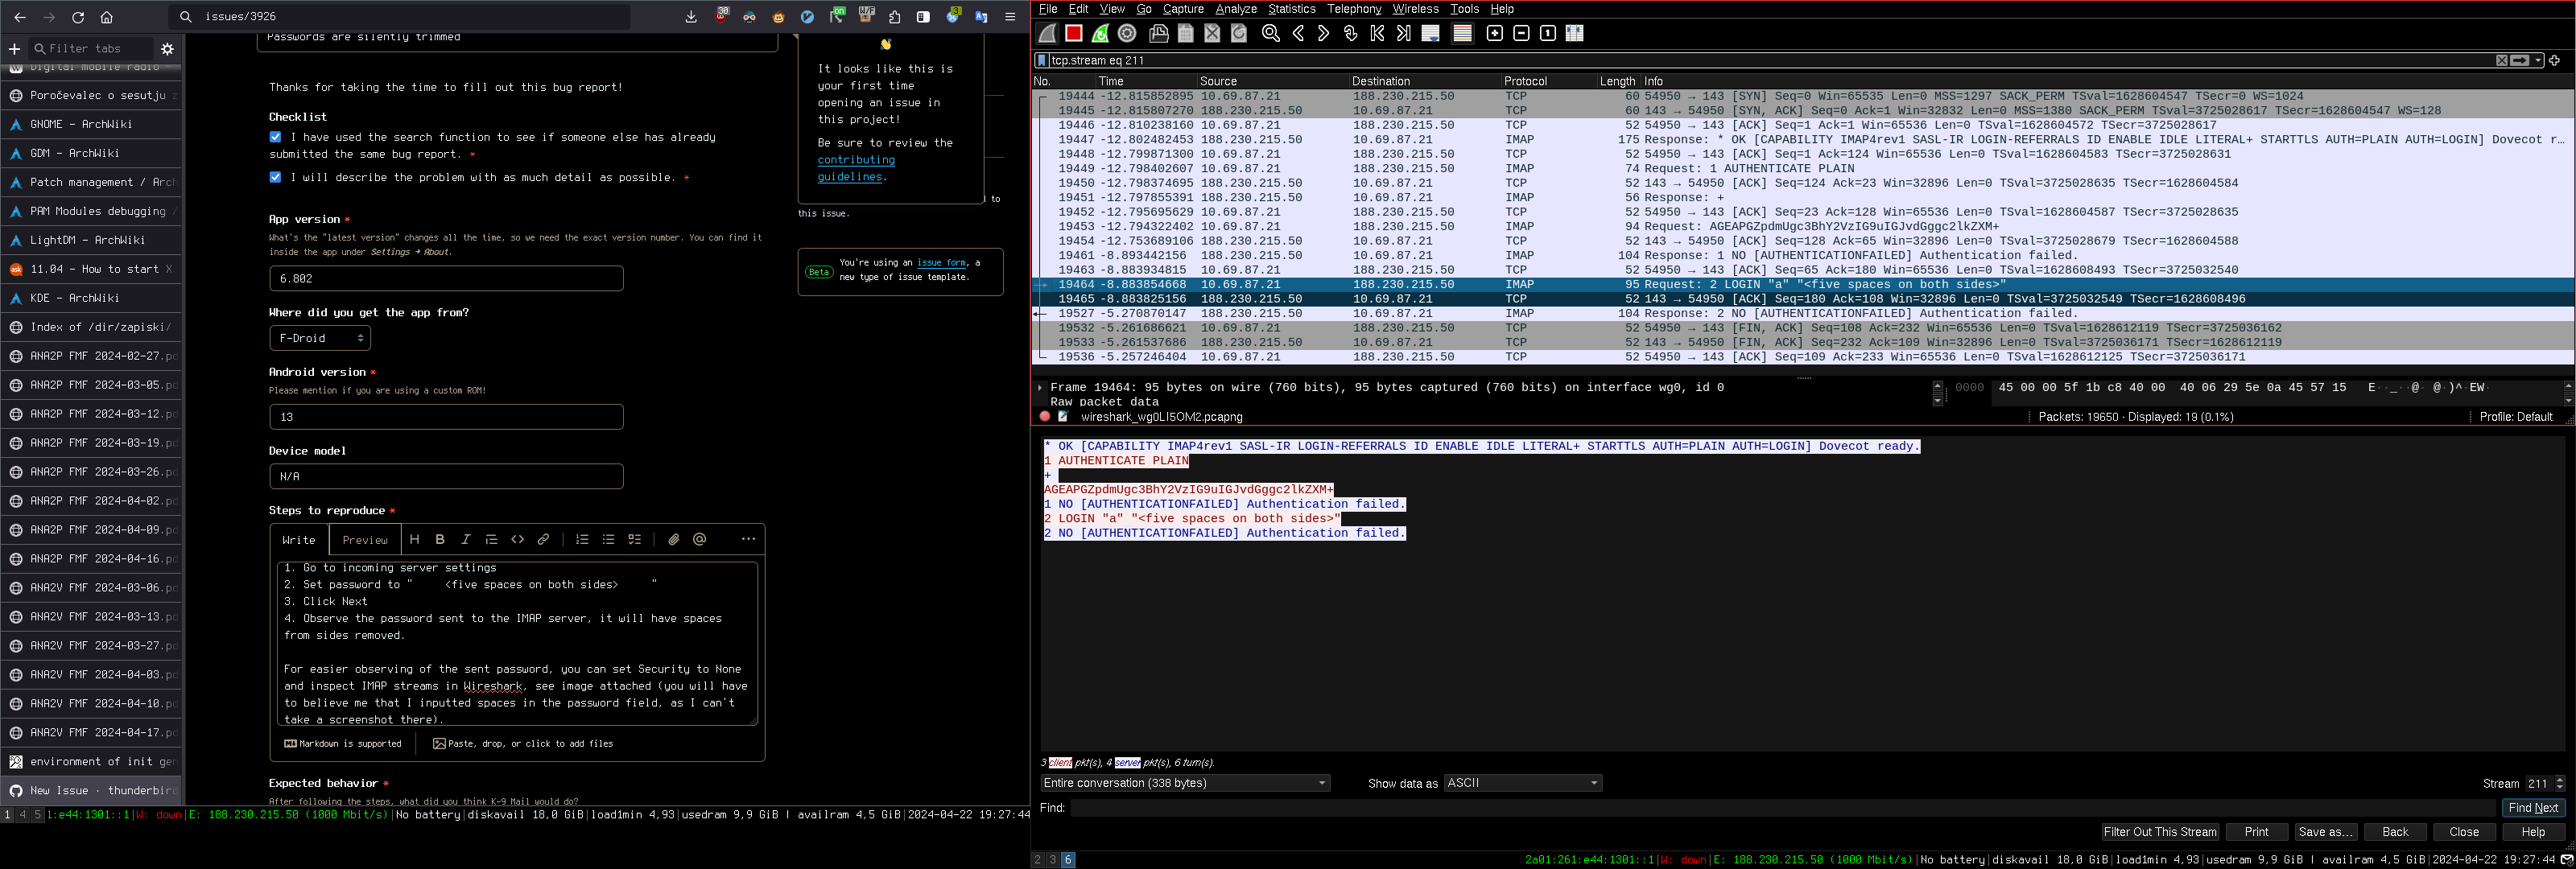Toggle the describe problem in detail checkbox

pyautogui.click(x=275, y=177)
